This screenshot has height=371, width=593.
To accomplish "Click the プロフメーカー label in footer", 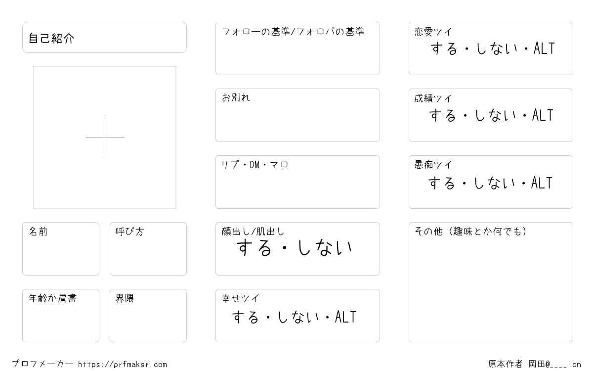I will tap(42, 364).
